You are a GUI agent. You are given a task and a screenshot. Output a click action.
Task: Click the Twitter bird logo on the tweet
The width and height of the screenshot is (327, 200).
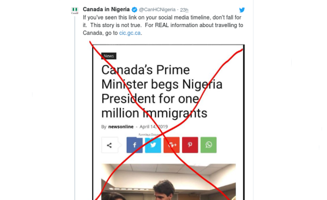click(x=242, y=10)
